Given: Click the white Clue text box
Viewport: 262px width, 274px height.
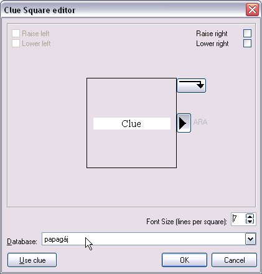Looking at the screenshot, I should click(132, 124).
